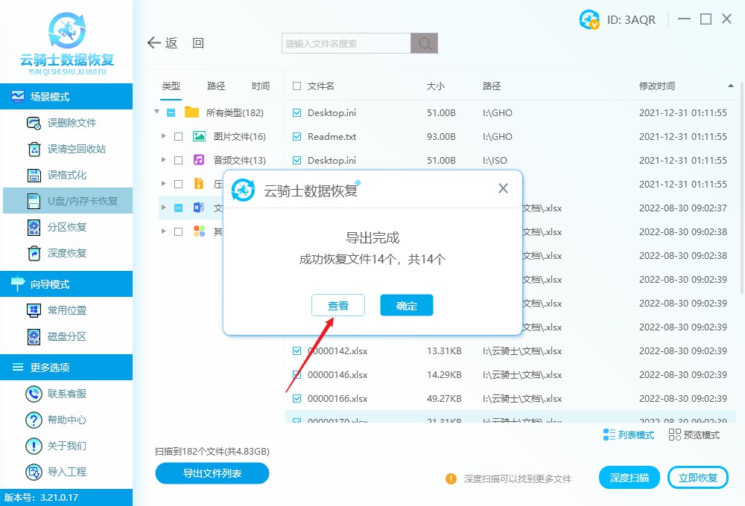Click the other-types four-color icon
The image size is (745, 506).
199,231
